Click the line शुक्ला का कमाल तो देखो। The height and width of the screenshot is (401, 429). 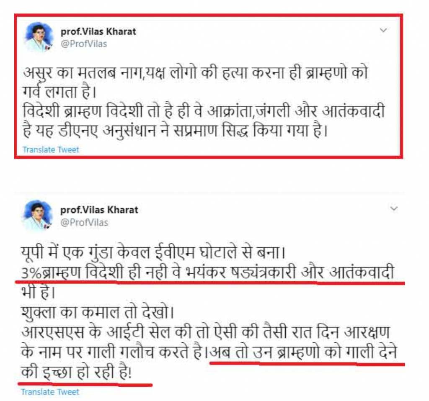point(97,312)
